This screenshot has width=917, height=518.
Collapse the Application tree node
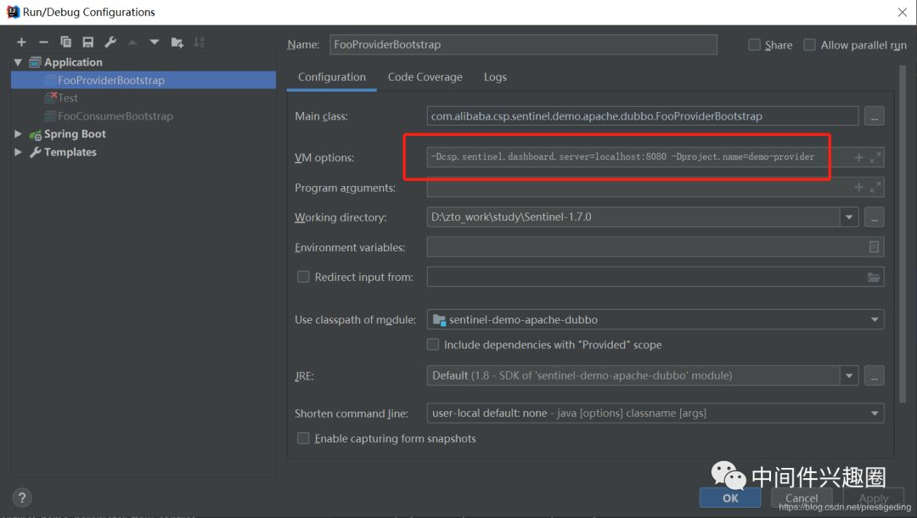coord(18,62)
